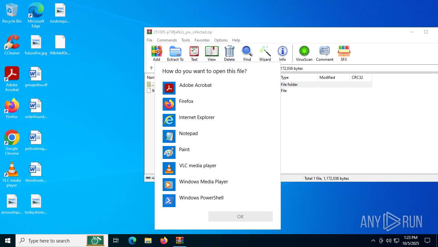Open the Favorites menu

click(202, 40)
